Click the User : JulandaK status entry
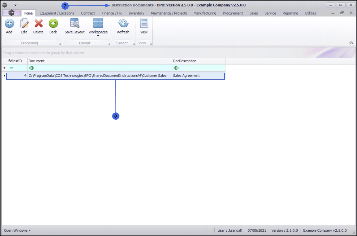 coord(230,230)
